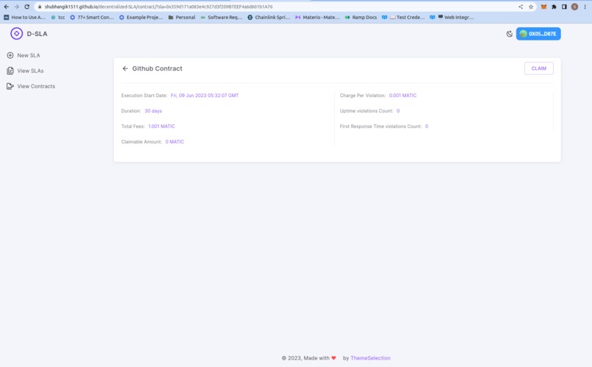
Task: Click the browser forward arrow
Action: tap(17, 7)
